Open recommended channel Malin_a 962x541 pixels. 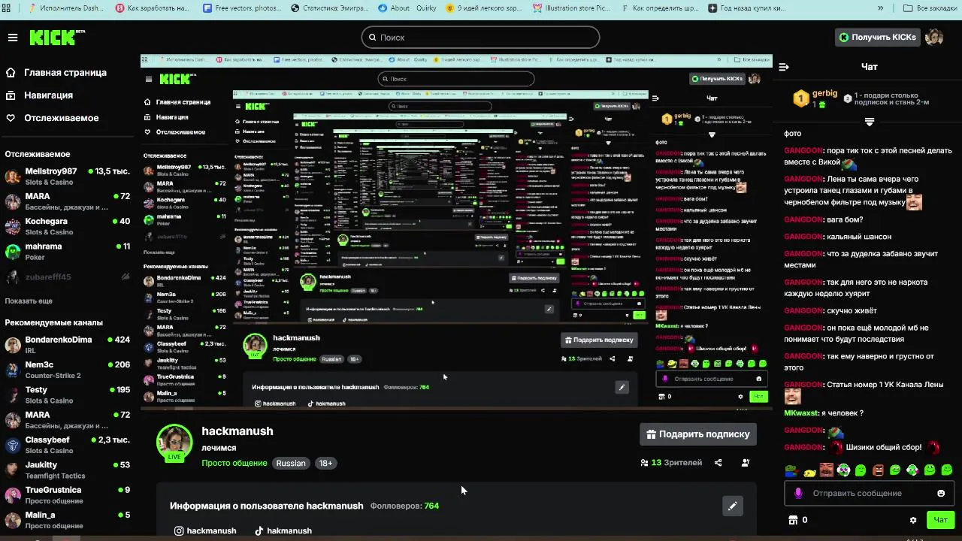68,520
